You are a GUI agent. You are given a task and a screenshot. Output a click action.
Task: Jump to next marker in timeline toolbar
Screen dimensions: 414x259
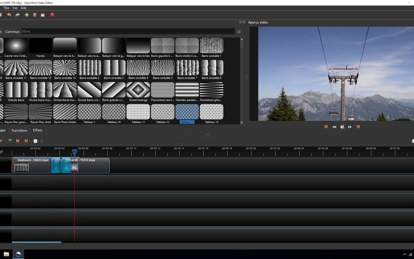click(x=26, y=141)
